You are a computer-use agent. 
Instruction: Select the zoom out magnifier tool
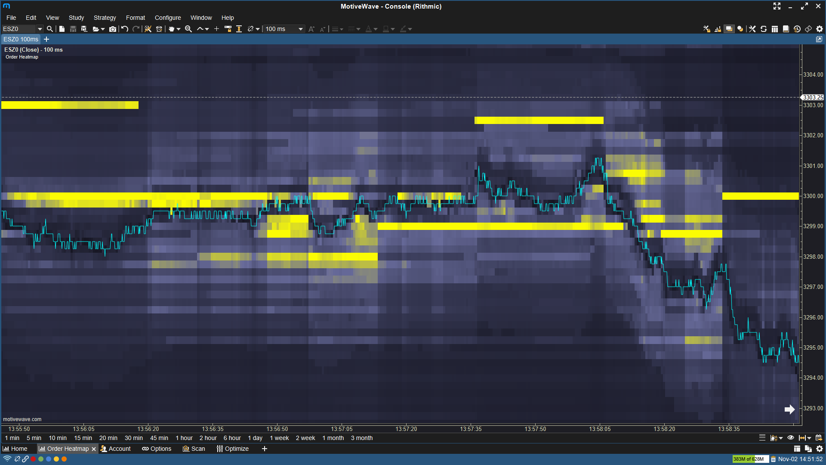(x=188, y=29)
